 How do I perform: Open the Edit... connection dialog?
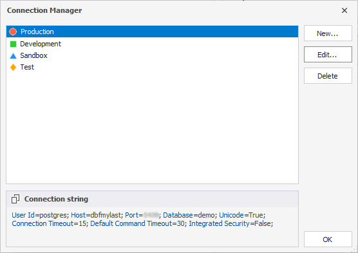pyautogui.click(x=328, y=54)
